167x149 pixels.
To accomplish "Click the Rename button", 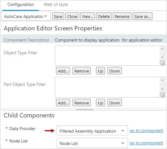I will (x=122, y=16).
